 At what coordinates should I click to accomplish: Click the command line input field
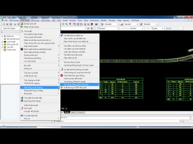(117, 121)
